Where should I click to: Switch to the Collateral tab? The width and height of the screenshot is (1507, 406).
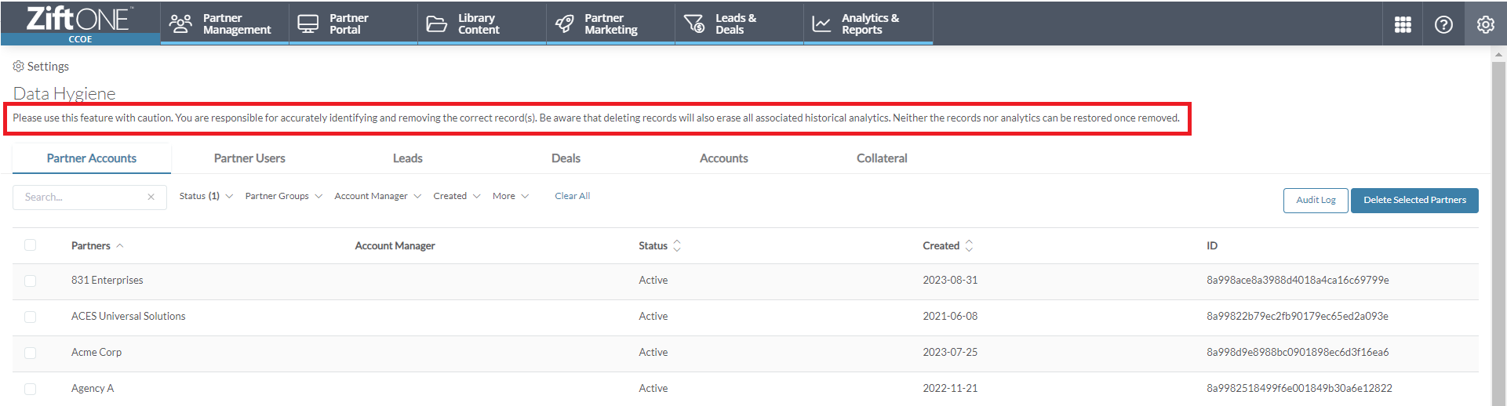pyautogui.click(x=882, y=158)
